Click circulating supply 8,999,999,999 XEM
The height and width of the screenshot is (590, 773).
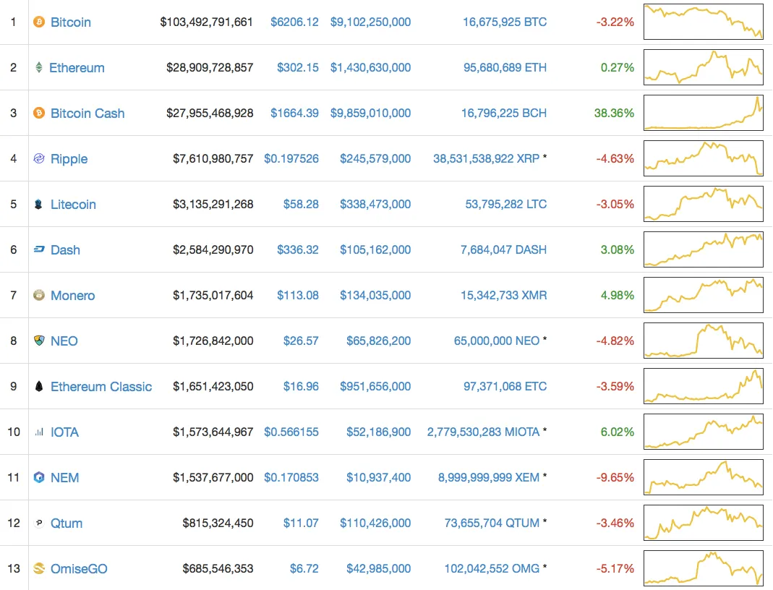coord(489,477)
